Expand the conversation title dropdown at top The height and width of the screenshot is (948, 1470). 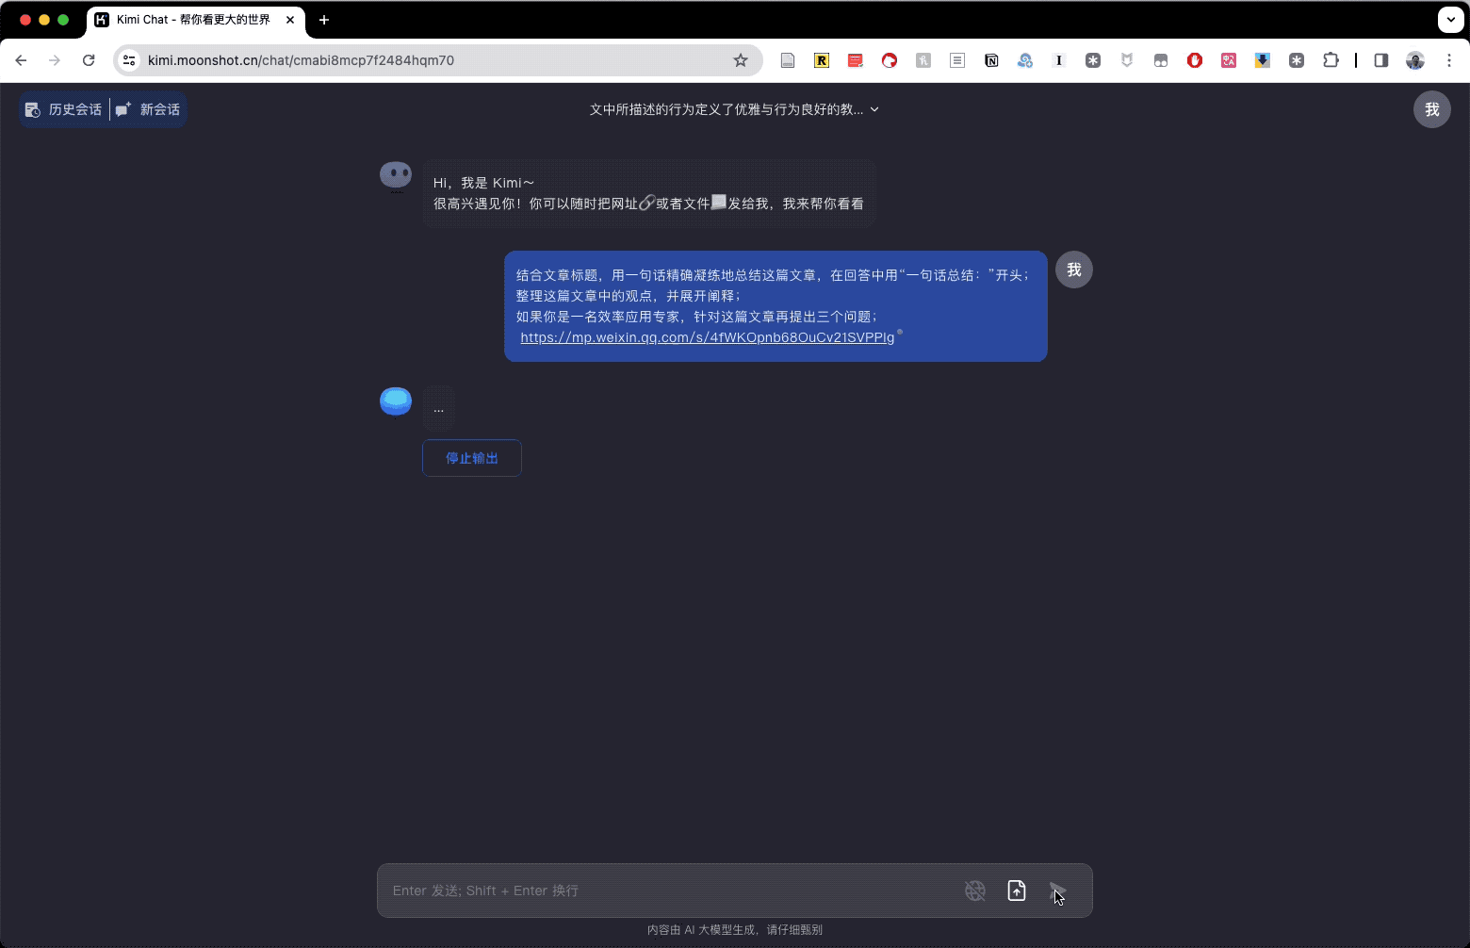[x=874, y=109]
